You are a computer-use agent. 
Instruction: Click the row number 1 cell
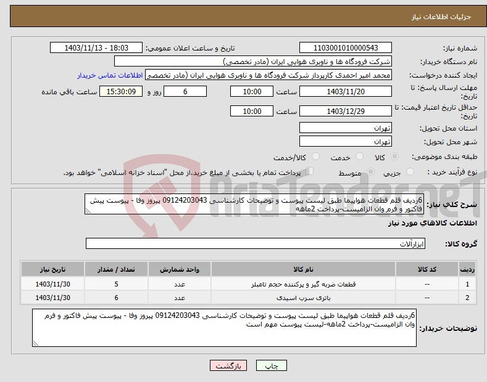467,283
